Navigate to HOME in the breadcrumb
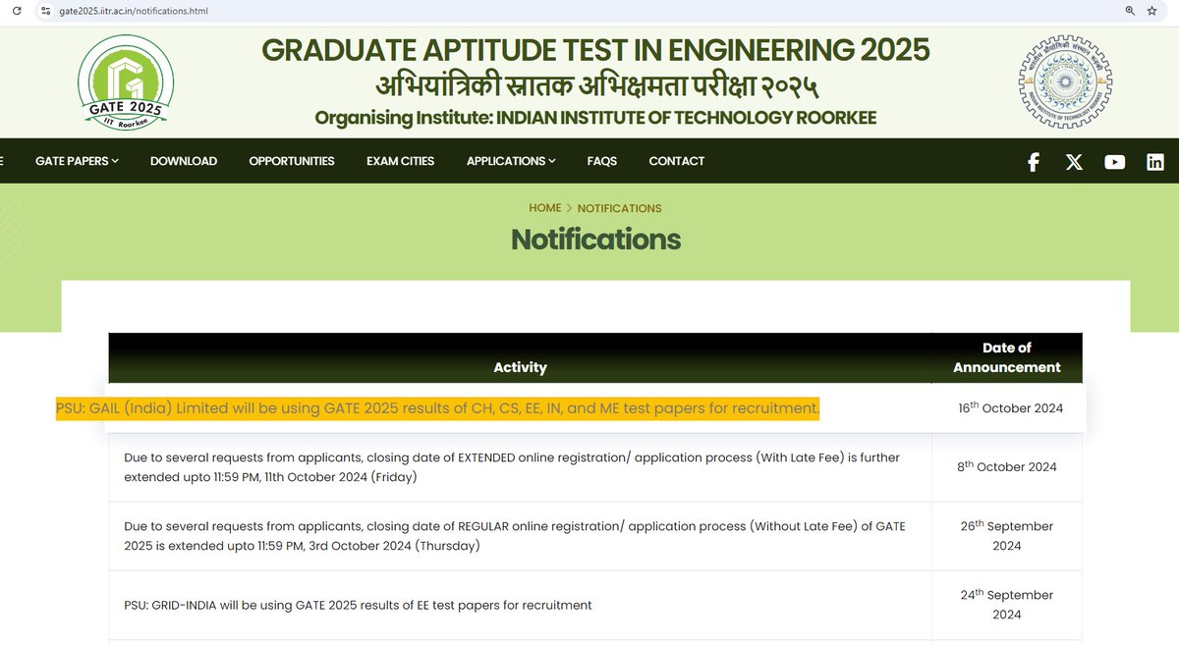The height and width of the screenshot is (645, 1179). coord(545,208)
